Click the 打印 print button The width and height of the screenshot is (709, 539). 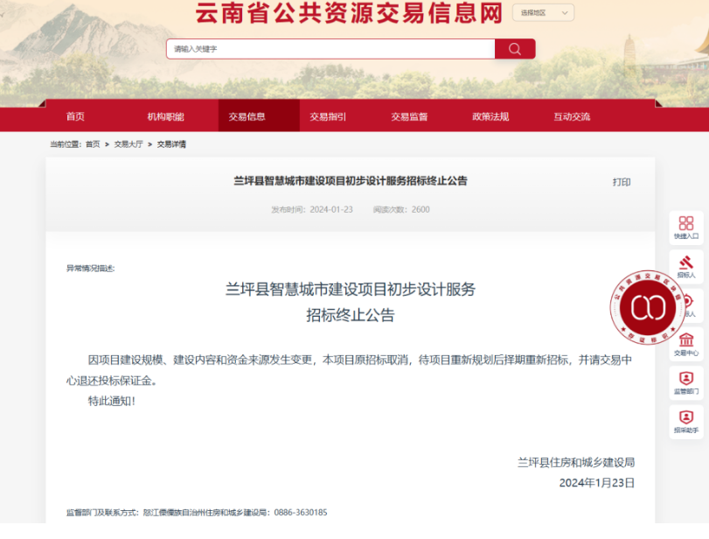pos(621,182)
